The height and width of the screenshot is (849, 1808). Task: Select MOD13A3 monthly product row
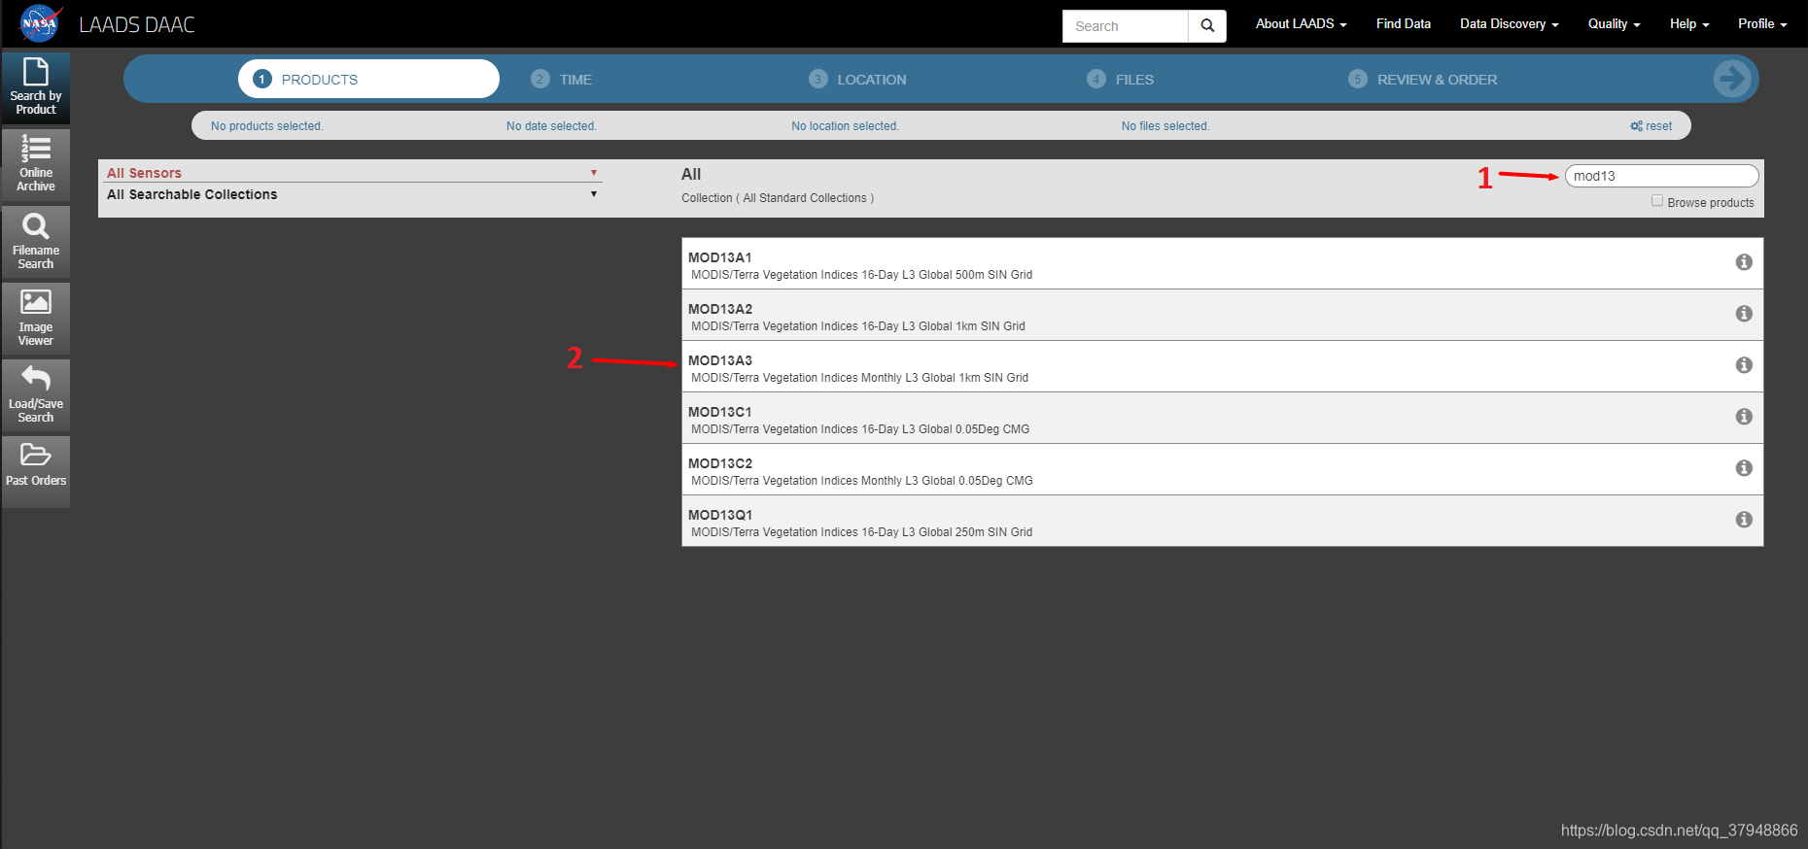click(1223, 366)
